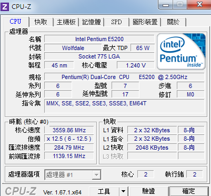The height and width of the screenshot is (196, 211).
Task: Click the specification Pentium(R) Dual-Core CPU field
Action: 124,77
